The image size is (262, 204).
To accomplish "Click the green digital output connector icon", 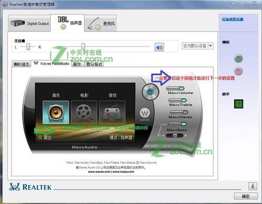I will click(238, 104).
